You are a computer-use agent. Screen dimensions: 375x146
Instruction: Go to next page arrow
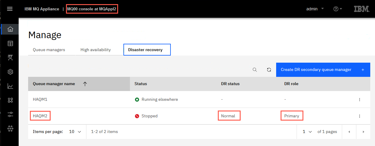pos(363,132)
